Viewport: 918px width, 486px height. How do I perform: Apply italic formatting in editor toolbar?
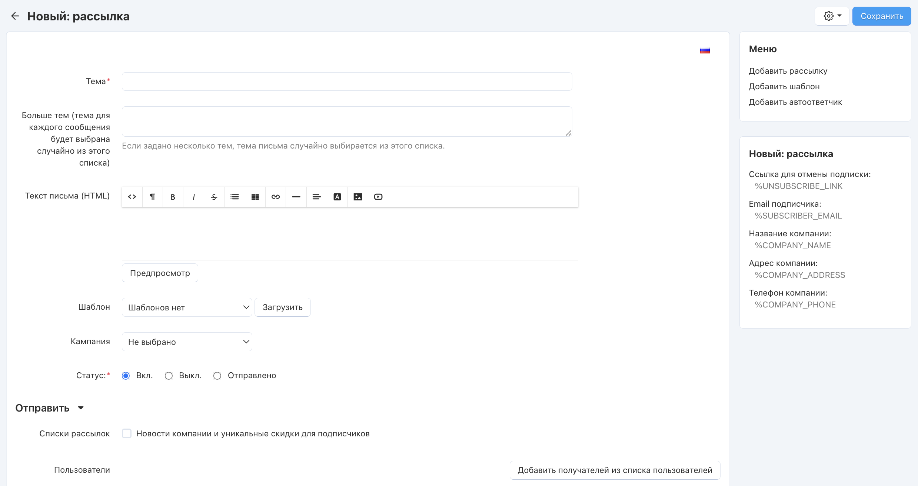coord(193,197)
